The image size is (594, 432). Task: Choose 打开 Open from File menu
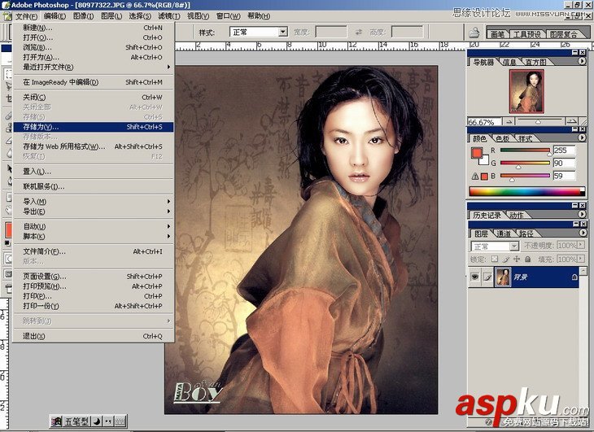click(94, 37)
